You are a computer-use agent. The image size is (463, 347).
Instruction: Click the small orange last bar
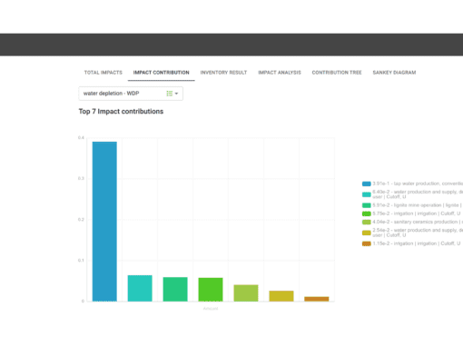(x=317, y=299)
